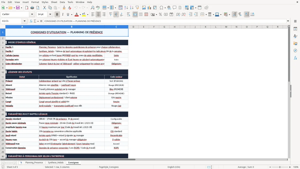Toggle Center Horizontally alignment
300x169 pixels.
click(x=98, y=15)
